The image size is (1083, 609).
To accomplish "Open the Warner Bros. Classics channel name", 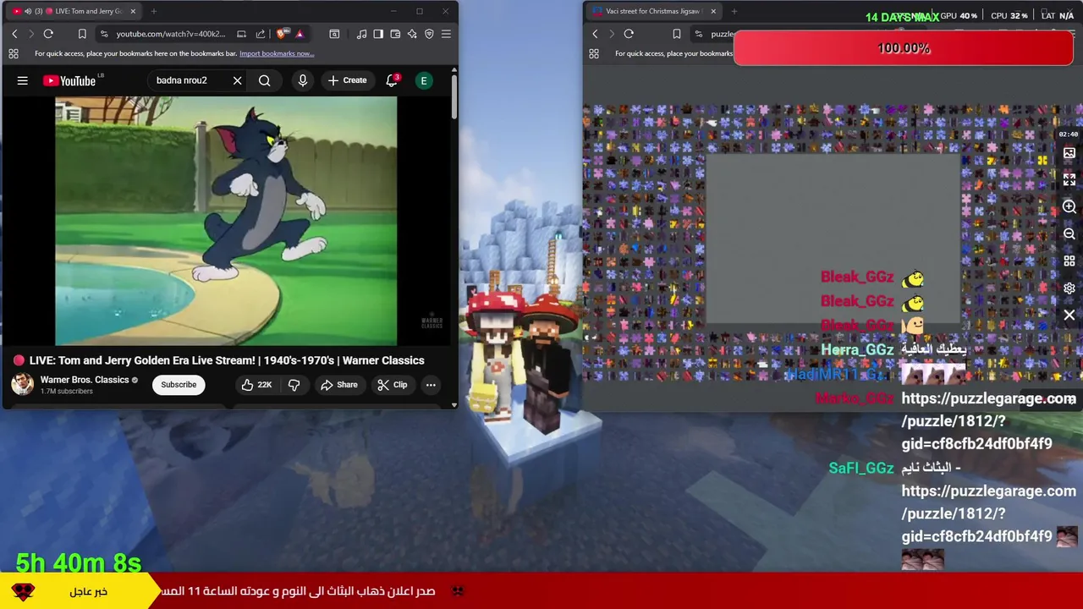I will 85,380.
